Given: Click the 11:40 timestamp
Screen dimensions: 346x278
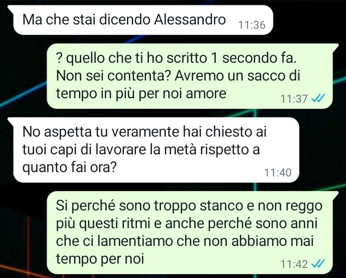Looking at the screenshot, I should (278, 173).
